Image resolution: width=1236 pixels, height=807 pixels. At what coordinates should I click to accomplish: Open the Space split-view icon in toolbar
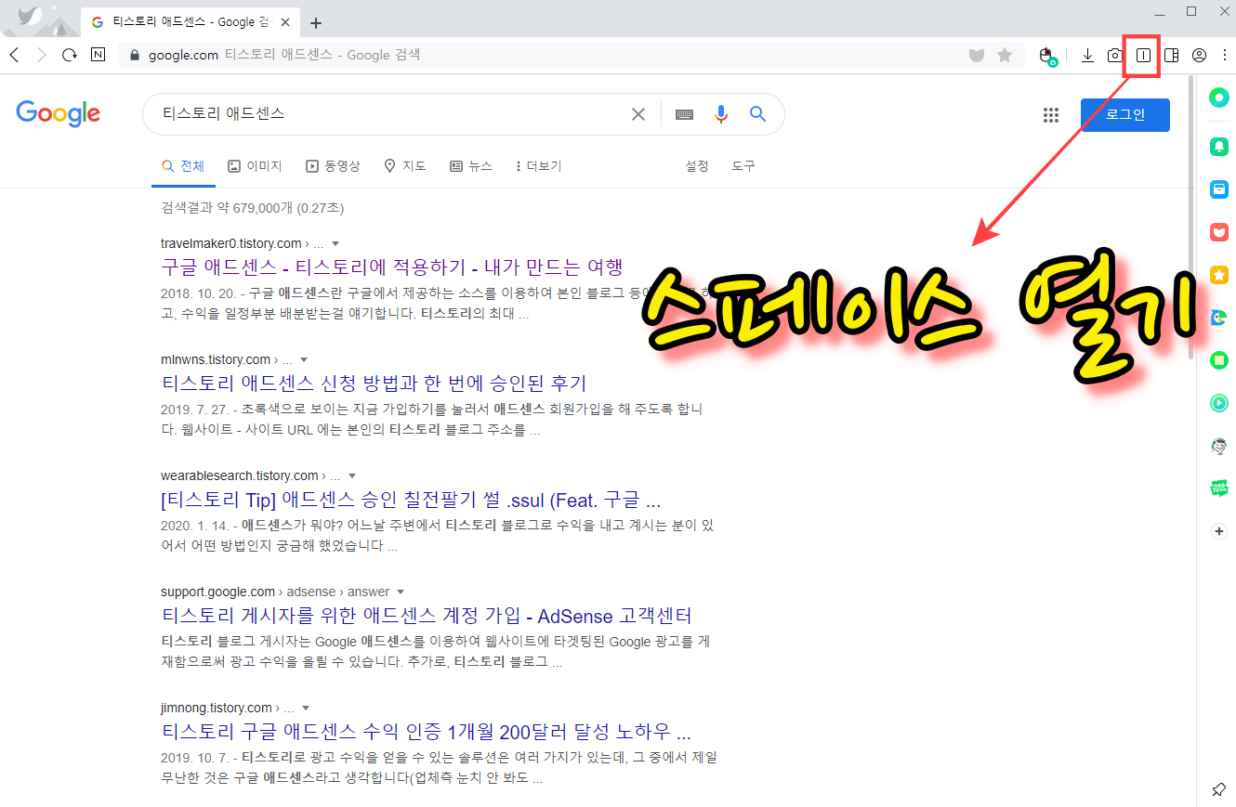(x=1143, y=56)
